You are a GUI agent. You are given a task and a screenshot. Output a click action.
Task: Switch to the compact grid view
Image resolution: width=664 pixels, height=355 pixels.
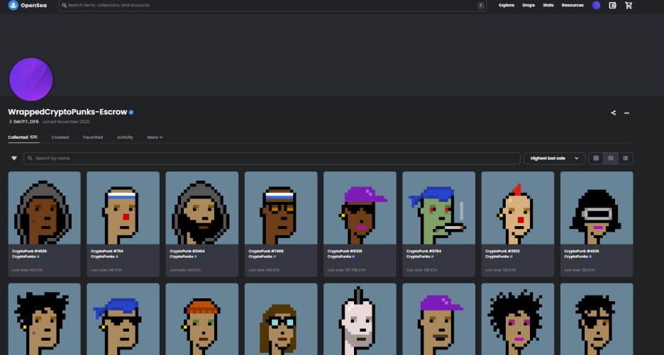pos(596,158)
